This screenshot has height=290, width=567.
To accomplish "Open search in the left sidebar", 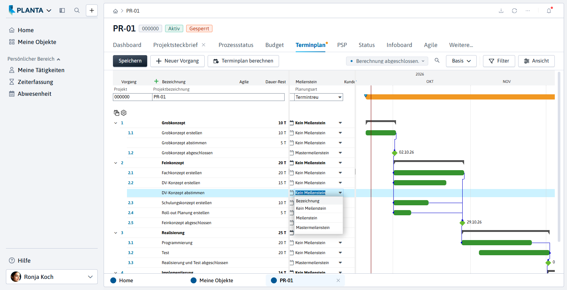I will [x=77, y=10].
